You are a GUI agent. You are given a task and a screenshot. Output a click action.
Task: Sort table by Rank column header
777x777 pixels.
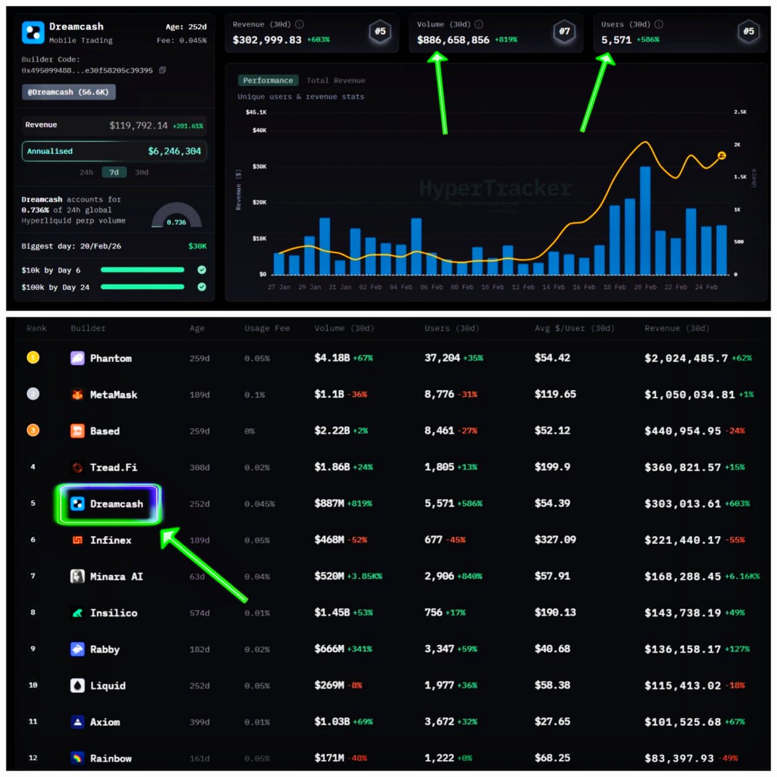click(36, 328)
